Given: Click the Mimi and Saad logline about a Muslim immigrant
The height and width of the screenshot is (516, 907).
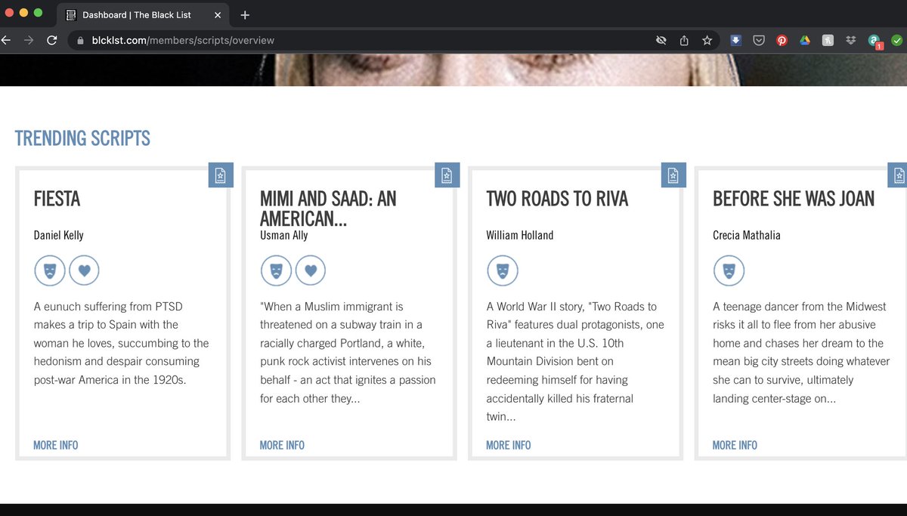Looking at the screenshot, I should pos(348,352).
